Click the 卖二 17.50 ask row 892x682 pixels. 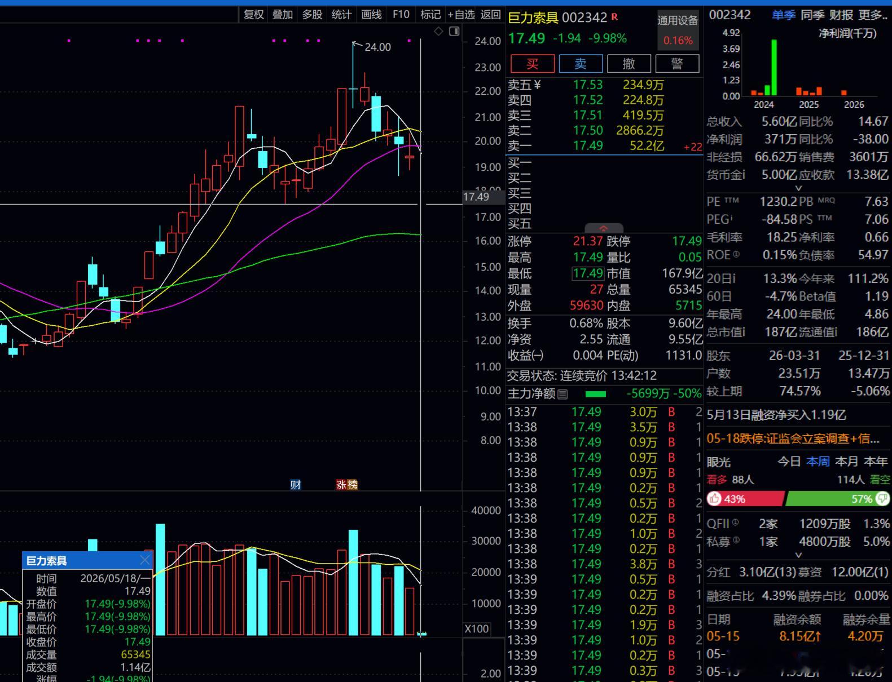coord(605,131)
